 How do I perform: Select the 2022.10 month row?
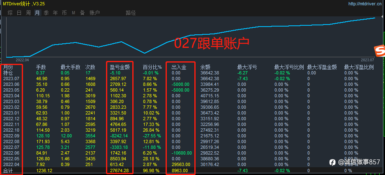[x=10, y=130]
